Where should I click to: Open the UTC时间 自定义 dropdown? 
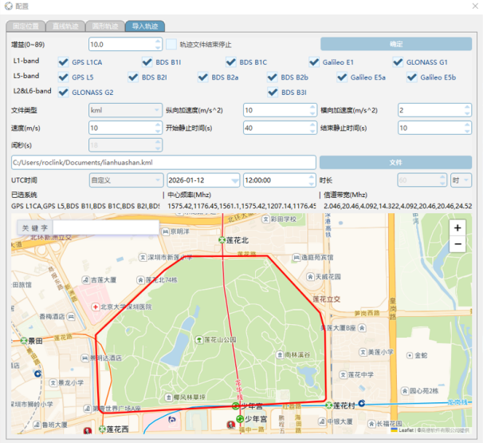point(126,180)
